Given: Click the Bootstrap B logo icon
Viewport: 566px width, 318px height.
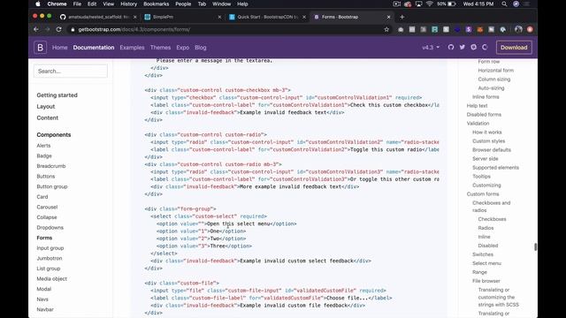Looking at the screenshot, I should pyautogui.click(x=40, y=48).
